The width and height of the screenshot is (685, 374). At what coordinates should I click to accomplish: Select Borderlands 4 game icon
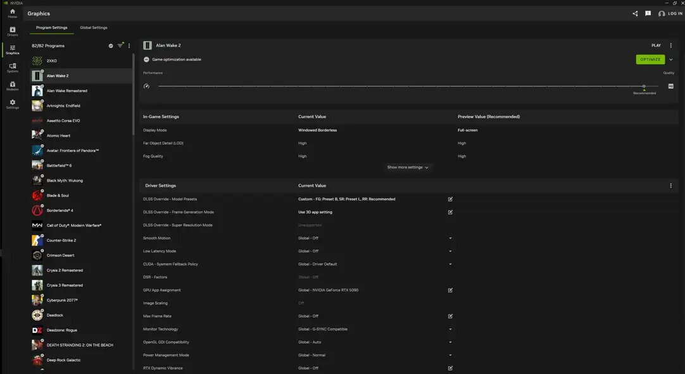[37, 211]
